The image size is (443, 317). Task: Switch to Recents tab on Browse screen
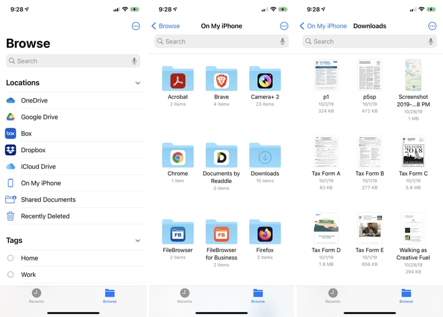[37, 295]
